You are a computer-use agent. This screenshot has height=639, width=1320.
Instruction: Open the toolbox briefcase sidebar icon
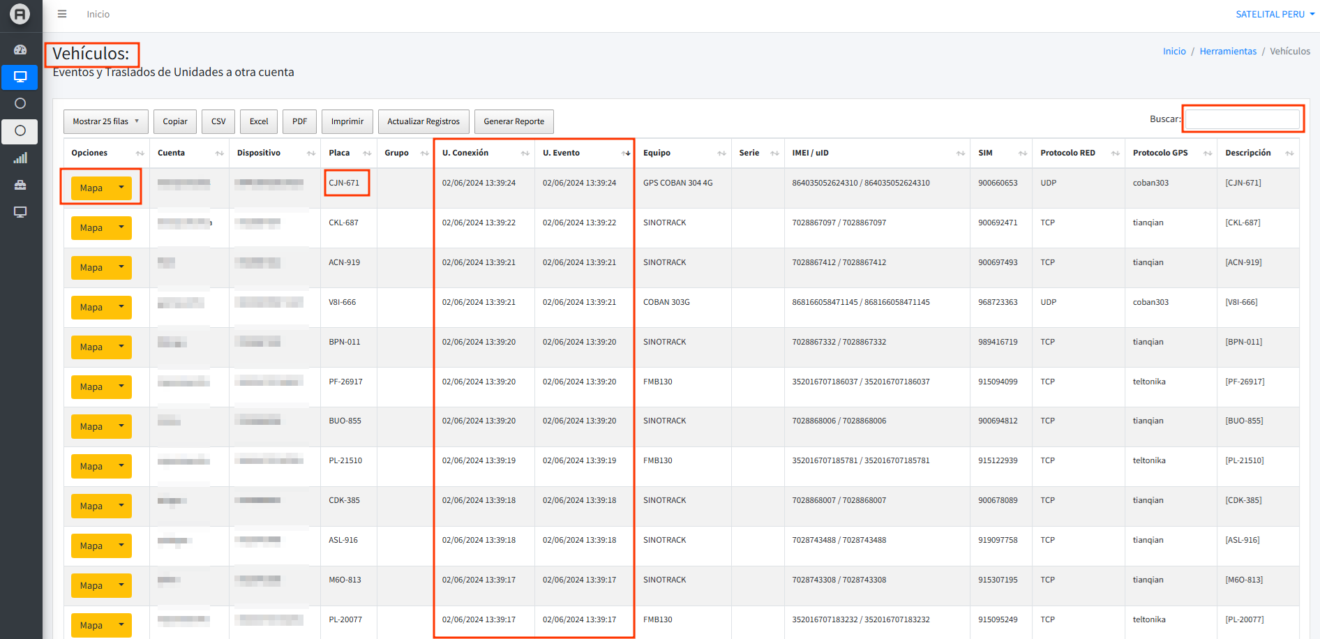tap(20, 185)
